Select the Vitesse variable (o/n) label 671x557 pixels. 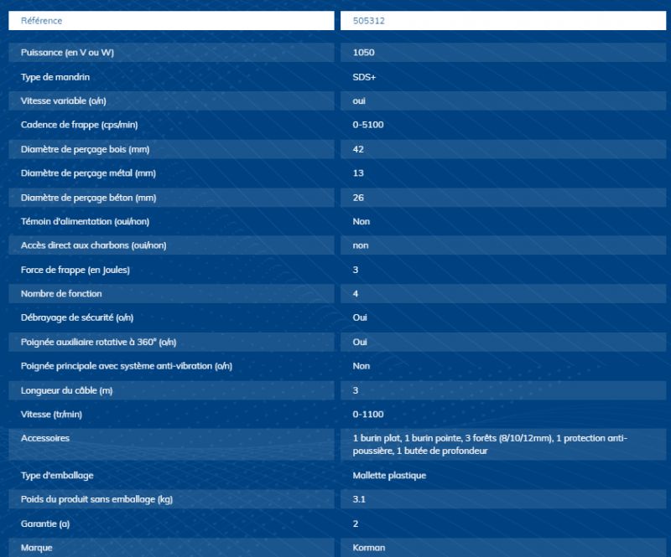(x=63, y=101)
